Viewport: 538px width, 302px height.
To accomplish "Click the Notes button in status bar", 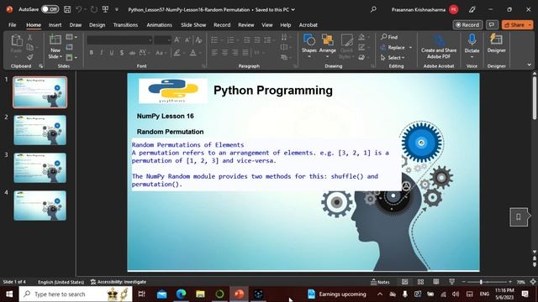I will (x=380, y=282).
